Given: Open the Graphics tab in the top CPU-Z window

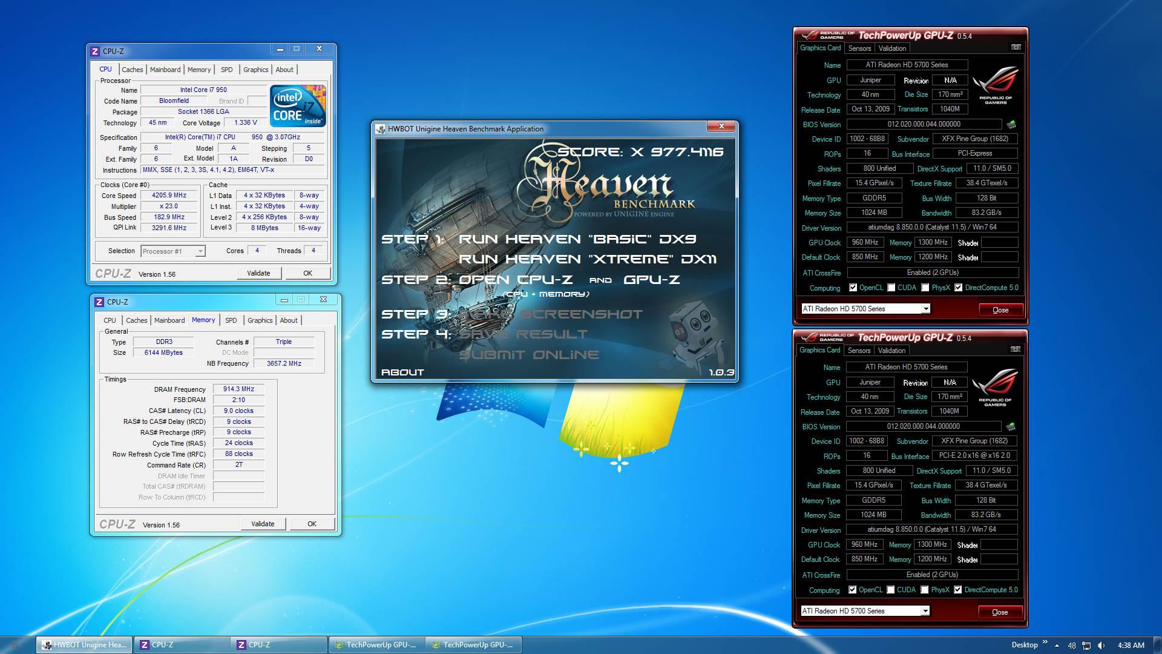Looking at the screenshot, I should tap(255, 70).
